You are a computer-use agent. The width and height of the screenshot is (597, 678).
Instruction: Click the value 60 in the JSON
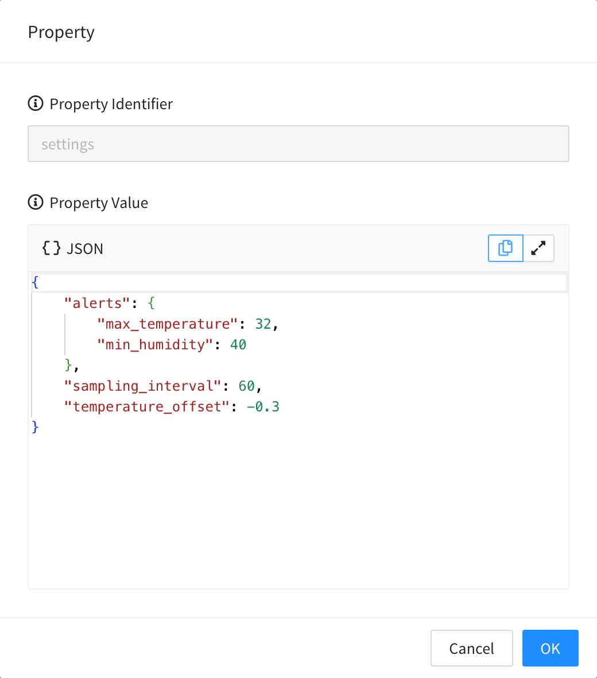[247, 386]
